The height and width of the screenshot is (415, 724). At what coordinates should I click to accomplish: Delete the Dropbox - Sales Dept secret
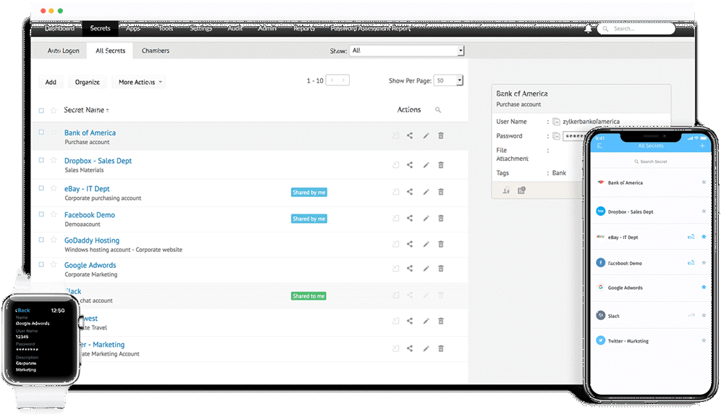[441, 164]
